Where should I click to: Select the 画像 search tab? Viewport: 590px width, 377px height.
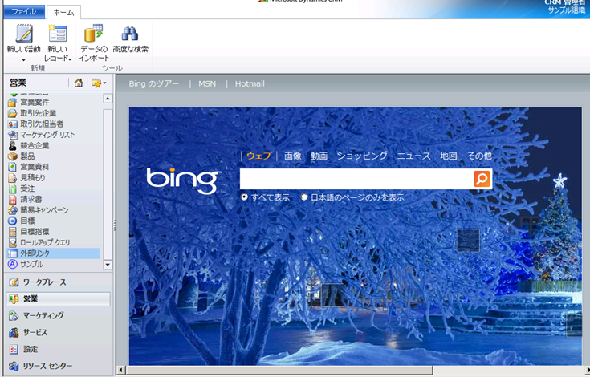pyautogui.click(x=293, y=156)
